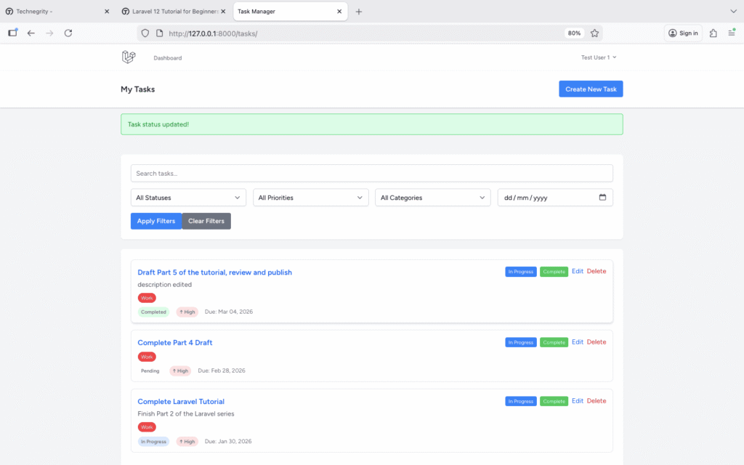The height and width of the screenshot is (465, 744).
Task: Expand the All Statuses dropdown
Action: point(188,198)
